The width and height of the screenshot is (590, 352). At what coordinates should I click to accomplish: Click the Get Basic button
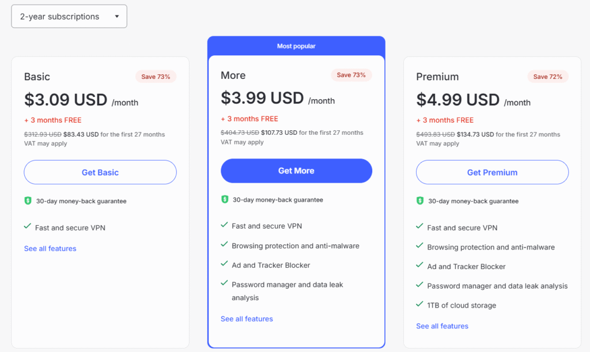(100, 172)
